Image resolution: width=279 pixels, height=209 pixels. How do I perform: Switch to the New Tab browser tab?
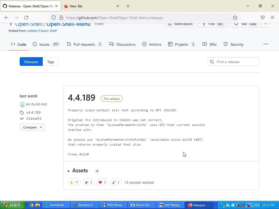click(92, 6)
